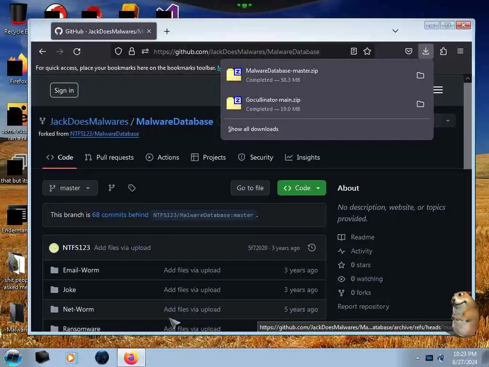The height and width of the screenshot is (367, 489).
Task: Open 0 stars link
Action: (x=354, y=265)
